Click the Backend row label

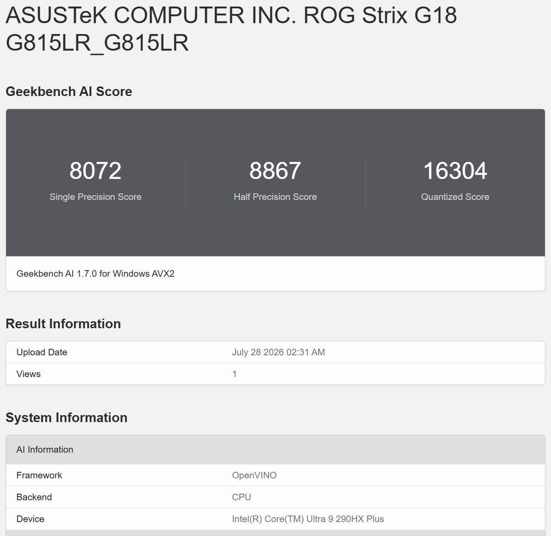click(x=34, y=497)
